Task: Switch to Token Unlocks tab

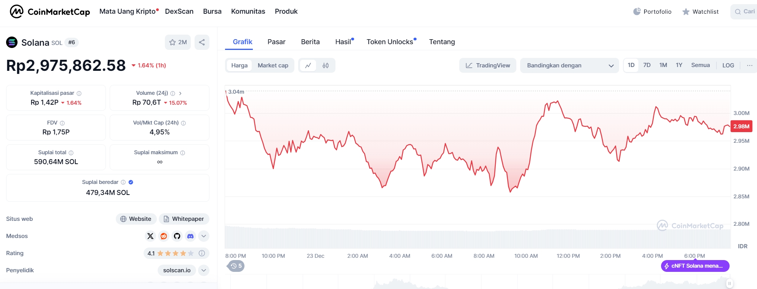Action: pos(391,42)
